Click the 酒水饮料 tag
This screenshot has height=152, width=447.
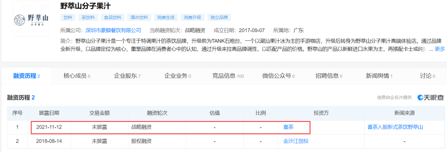click(139, 18)
